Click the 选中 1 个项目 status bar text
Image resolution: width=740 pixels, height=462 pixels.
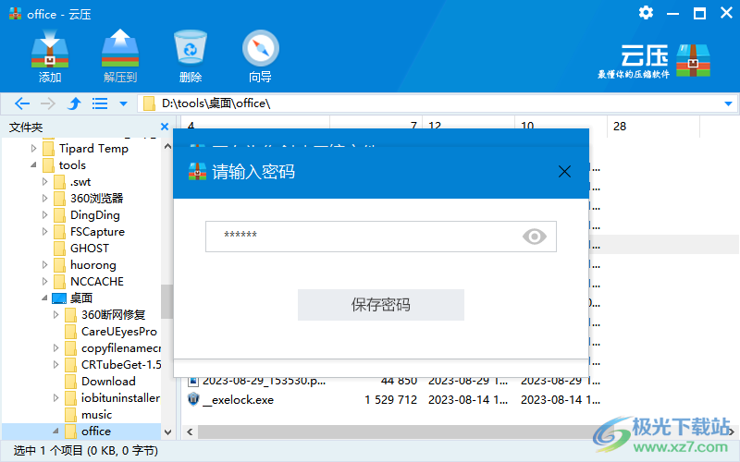[x=85, y=451]
